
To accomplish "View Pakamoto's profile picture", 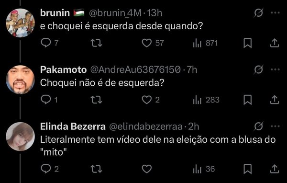I will pos(20,80).
